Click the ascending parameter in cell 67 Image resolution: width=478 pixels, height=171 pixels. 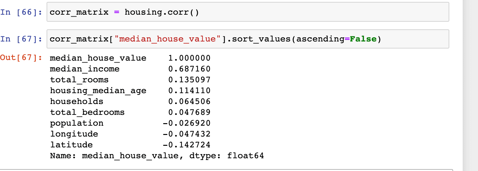tap(320, 39)
